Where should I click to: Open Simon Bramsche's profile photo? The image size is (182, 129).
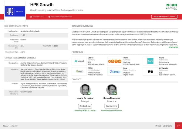(x=111, y=89)
